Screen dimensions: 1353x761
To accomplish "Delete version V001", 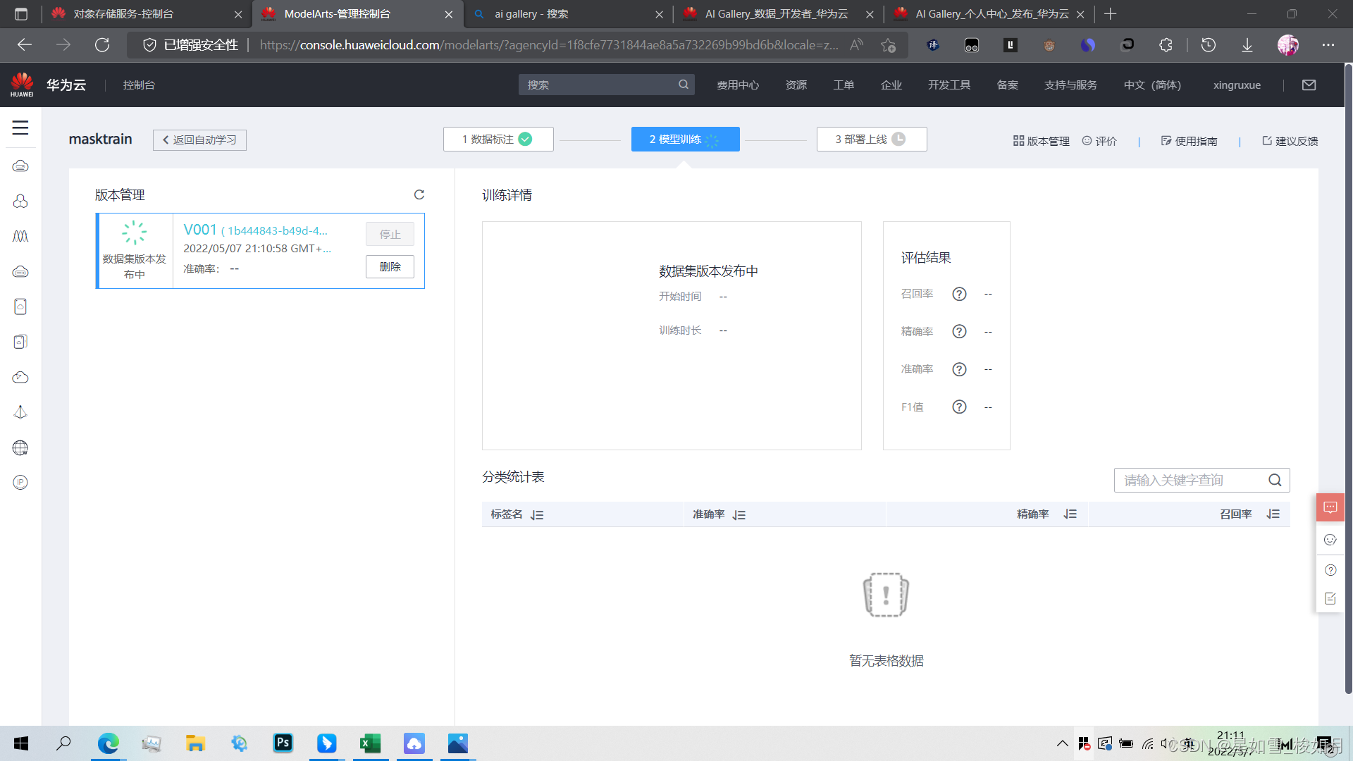I will point(390,266).
